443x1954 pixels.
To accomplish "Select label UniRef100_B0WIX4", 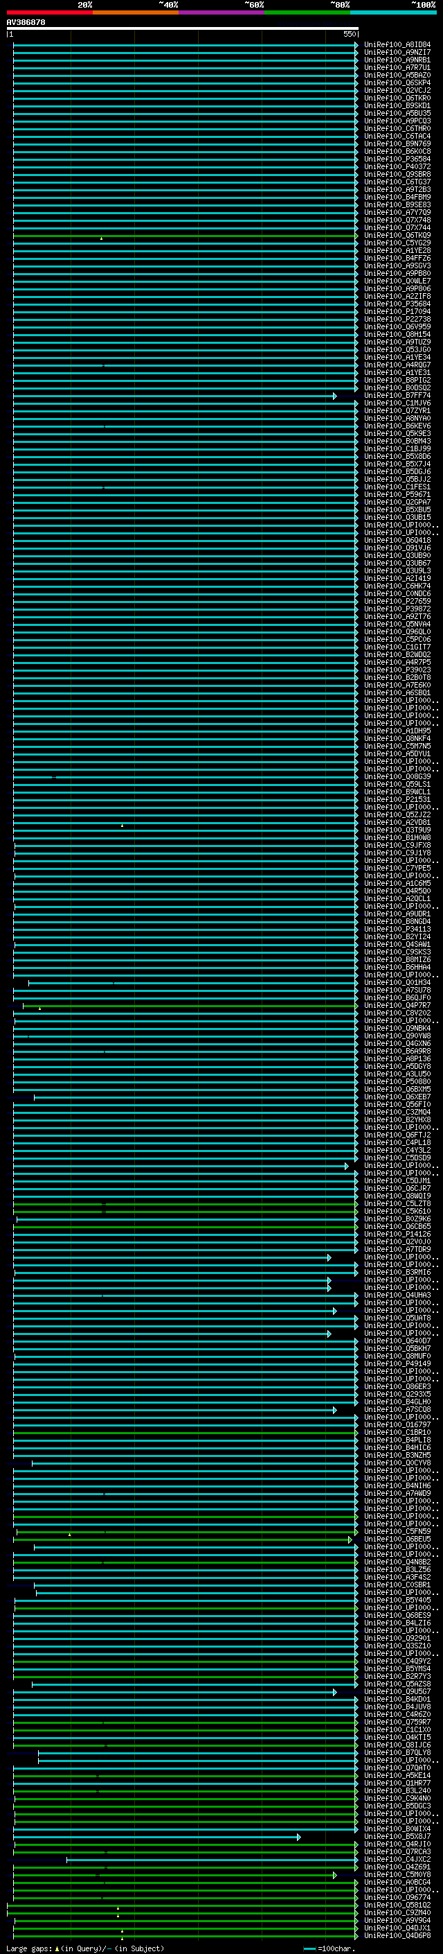I will 397,1829.
